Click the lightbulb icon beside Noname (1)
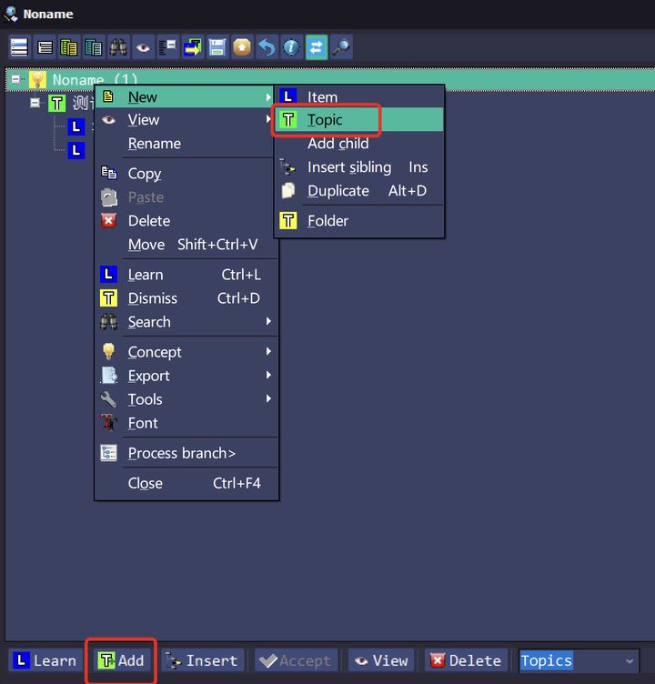This screenshot has width=655, height=684. [37, 79]
